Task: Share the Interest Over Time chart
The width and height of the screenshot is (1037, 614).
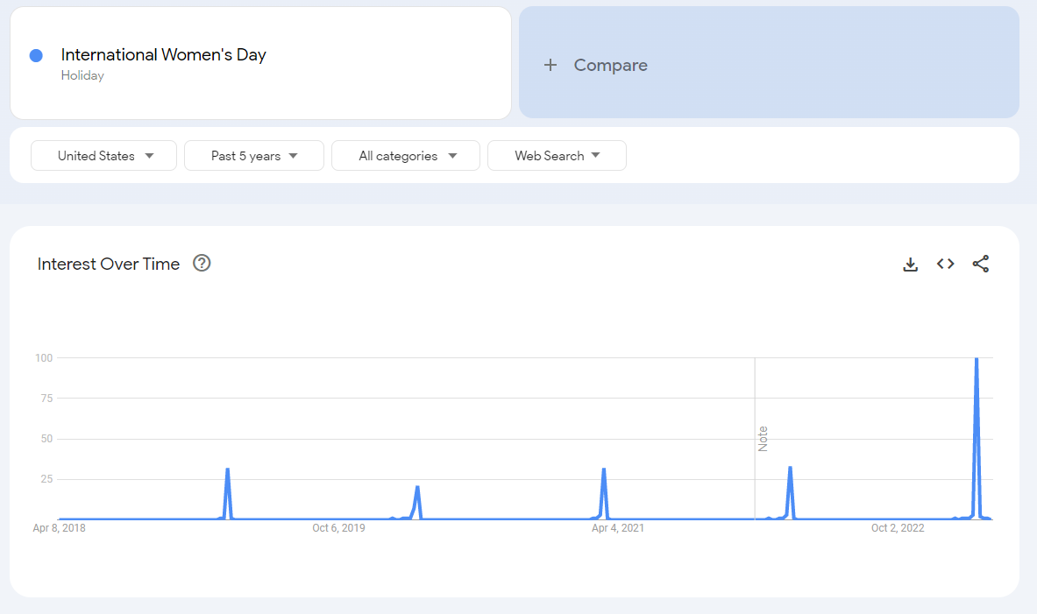Action: click(980, 264)
